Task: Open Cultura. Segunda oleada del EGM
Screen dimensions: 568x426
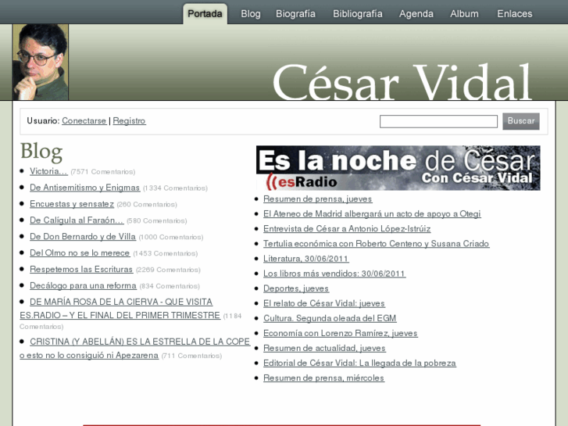Action: [330, 318]
